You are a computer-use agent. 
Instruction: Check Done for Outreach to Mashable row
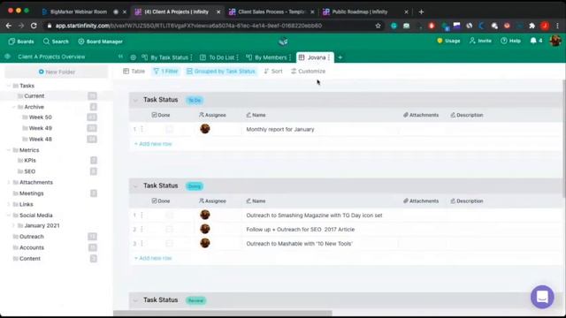pos(169,244)
